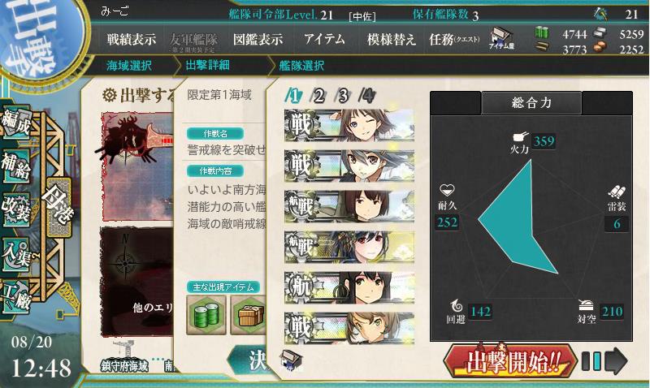This screenshot has width=650, height=388.
Task: Open the 入渠 (docking) side icon
Action: [16, 254]
